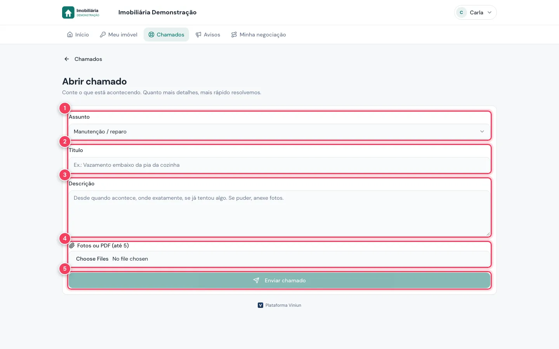Image resolution: width=559 pixels, height=349 pixels.
Task: Click the Choose Files button
Action: [x=92, y=259]
